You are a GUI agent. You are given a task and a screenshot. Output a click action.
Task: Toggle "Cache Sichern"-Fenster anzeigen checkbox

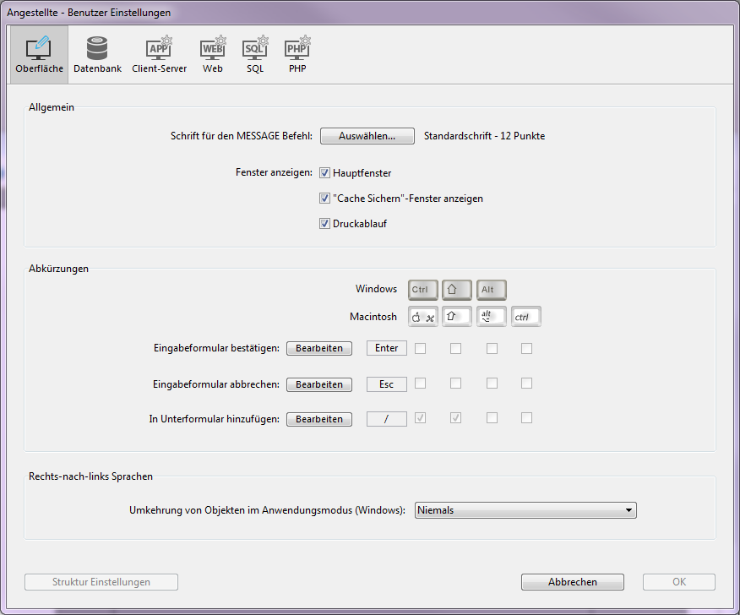tap(324, 199)
